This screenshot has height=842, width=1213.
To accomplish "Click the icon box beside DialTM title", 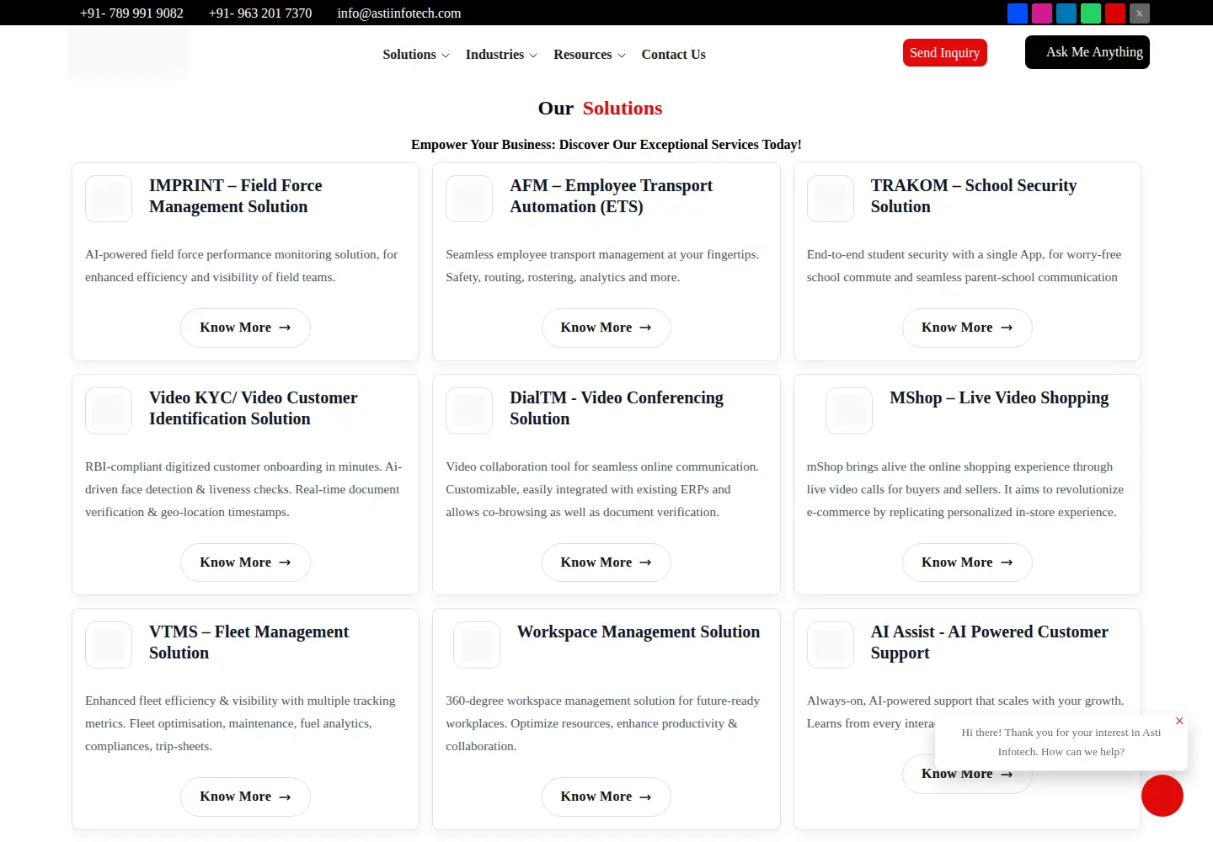I will [x=469, y=411].
